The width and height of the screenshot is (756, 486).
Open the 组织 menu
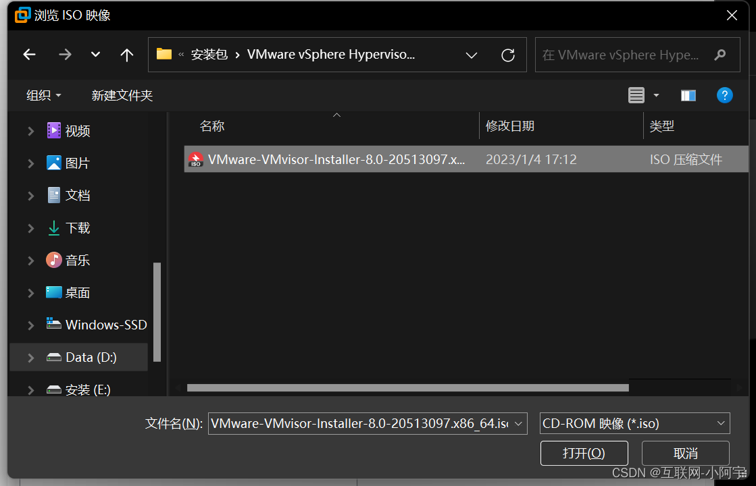pyautogui.click(x=43, y=95)
